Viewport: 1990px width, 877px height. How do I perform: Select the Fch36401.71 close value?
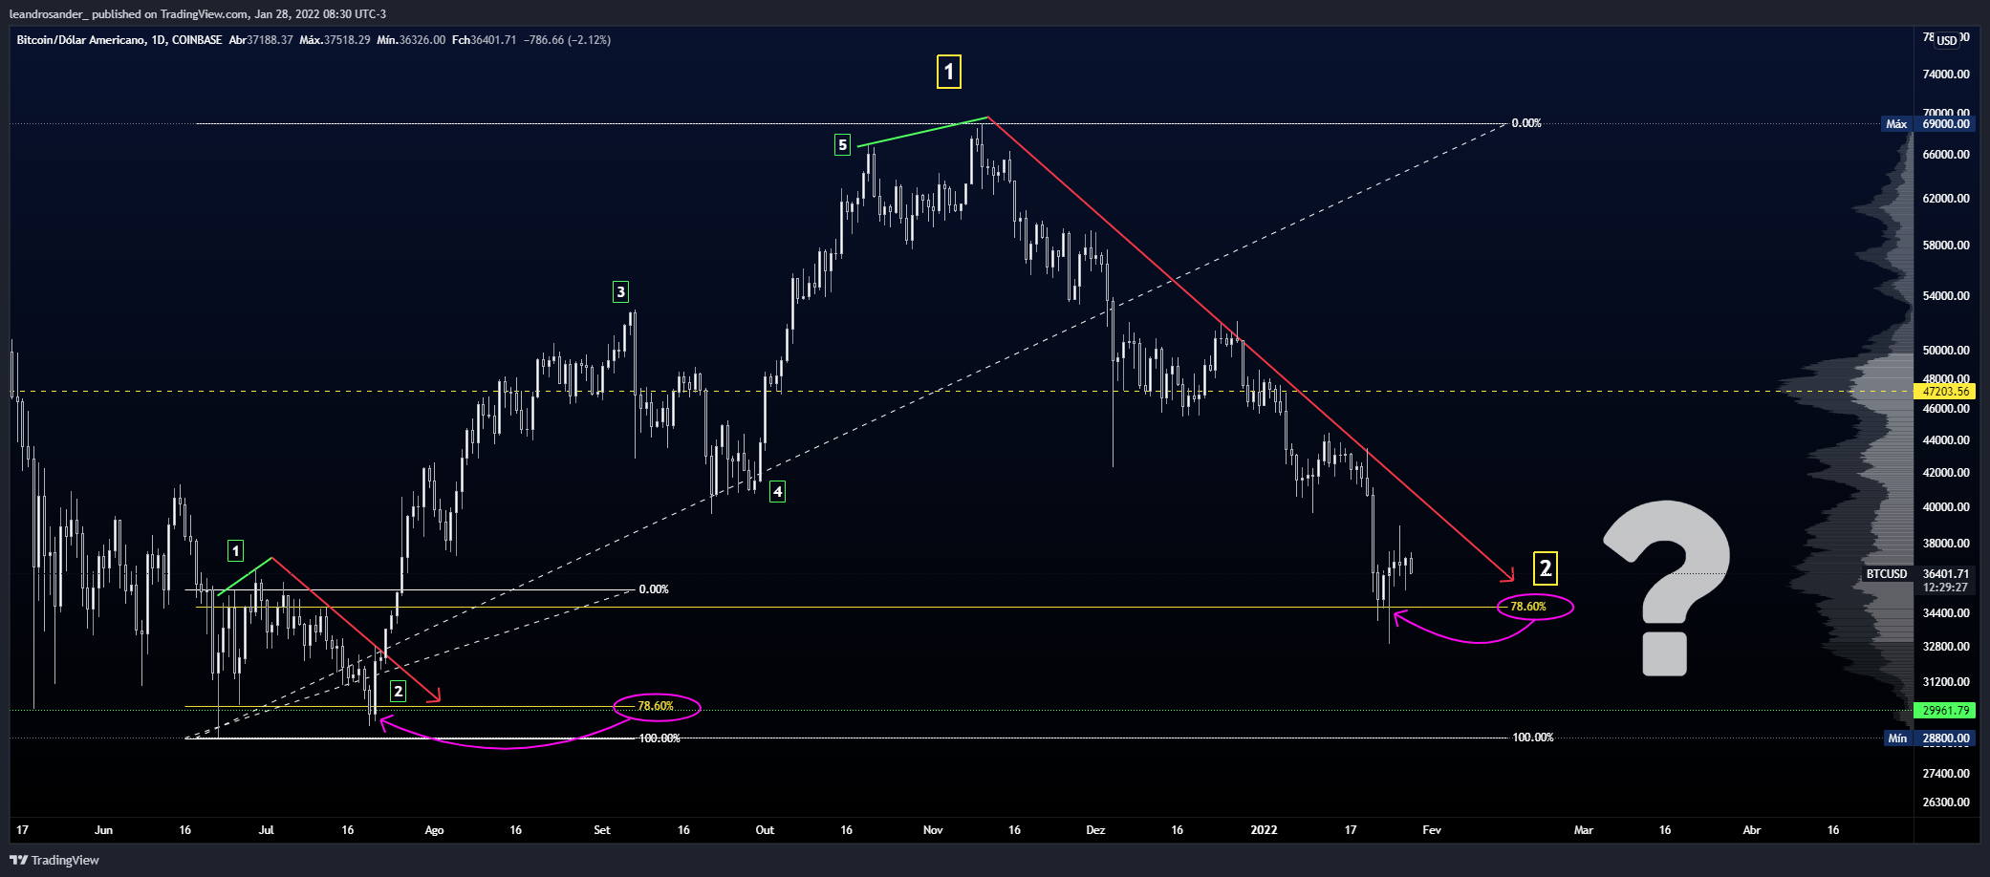pyautogui.click(x=485, y=40)
